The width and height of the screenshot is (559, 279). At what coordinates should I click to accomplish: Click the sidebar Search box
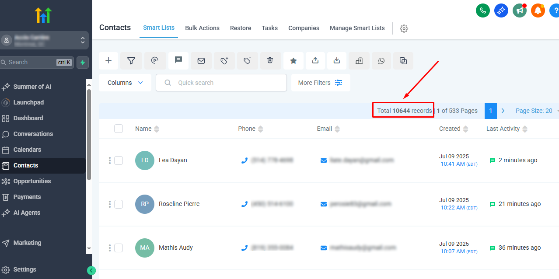pos(37,63)
